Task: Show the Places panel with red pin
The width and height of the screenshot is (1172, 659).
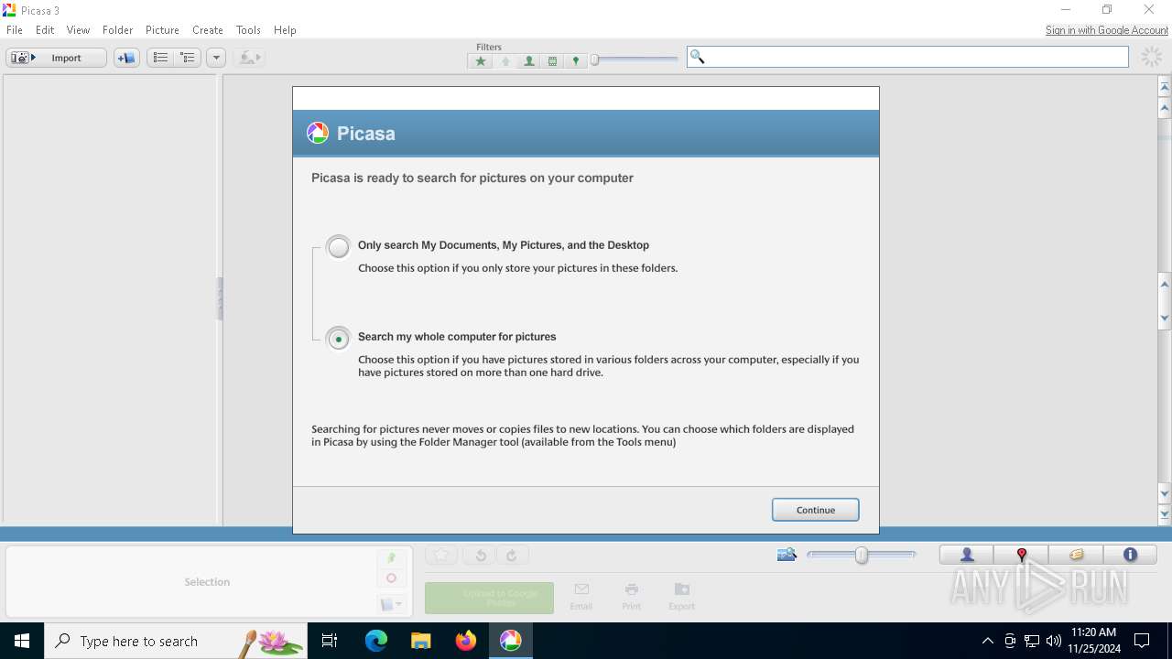Action: (x=1021, y=555)
